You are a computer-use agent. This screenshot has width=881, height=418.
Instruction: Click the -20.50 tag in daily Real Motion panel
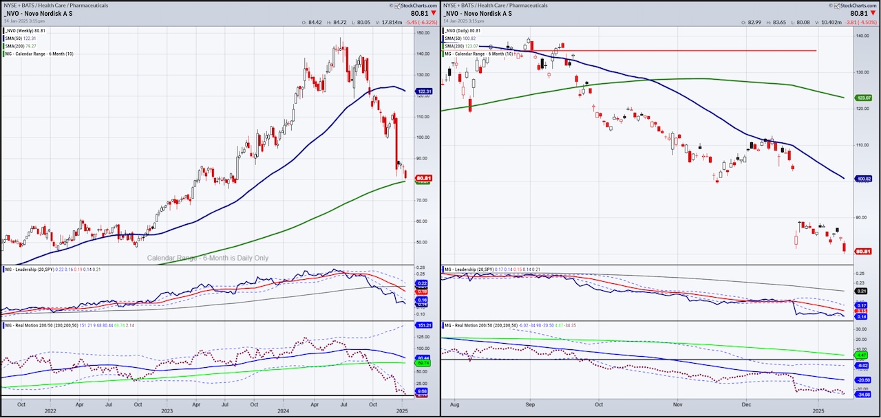(x=863, y=379)
